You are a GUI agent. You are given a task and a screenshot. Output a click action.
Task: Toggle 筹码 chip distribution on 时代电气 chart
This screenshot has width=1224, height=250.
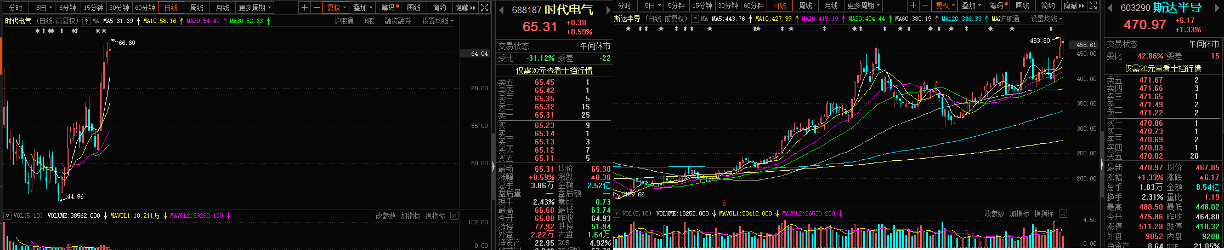pos(389,7)
